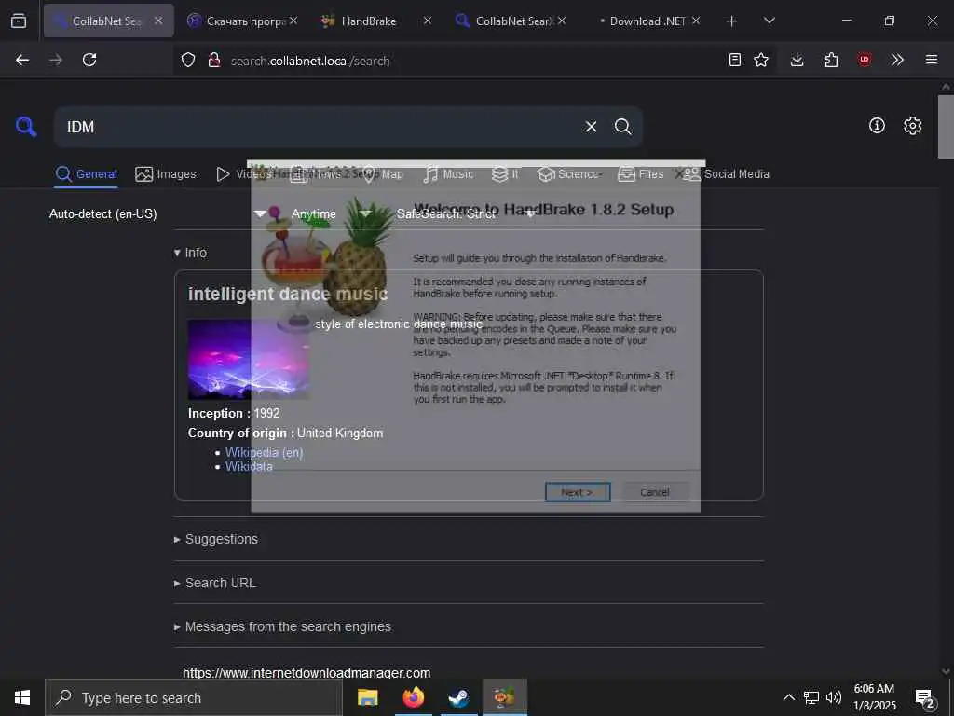The image size is (954, 716).
Task: Open the clock showing 6:06 AM
Action: point(874,697)
